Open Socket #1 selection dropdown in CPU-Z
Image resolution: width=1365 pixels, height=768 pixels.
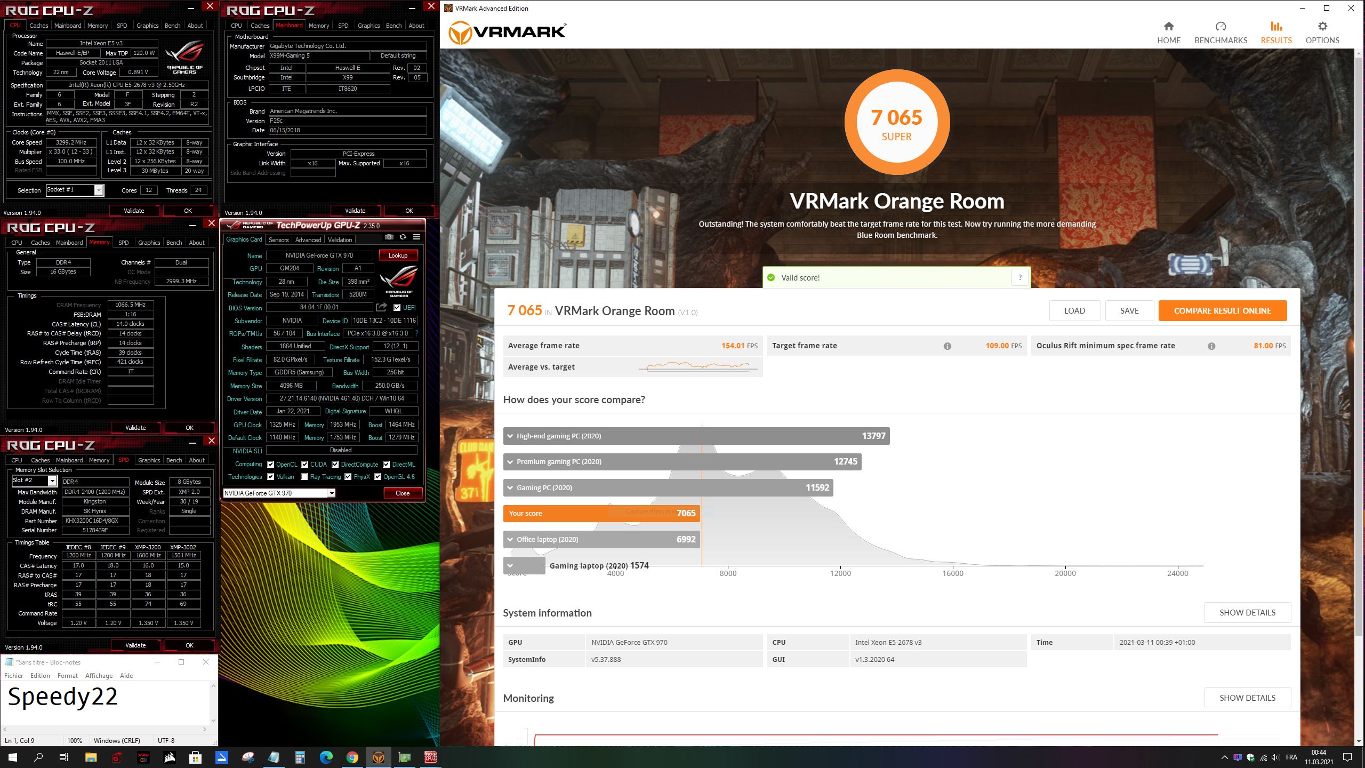(75, 190)
